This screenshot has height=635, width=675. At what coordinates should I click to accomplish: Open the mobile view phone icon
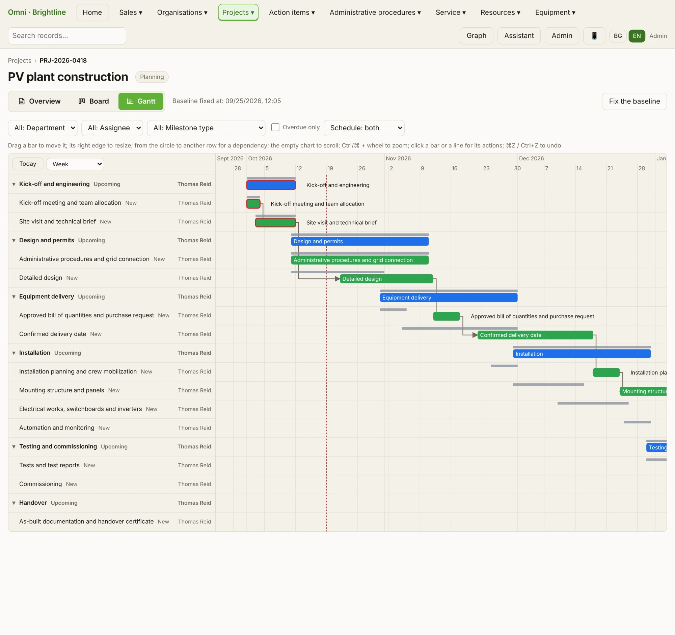tap(594, 36)
